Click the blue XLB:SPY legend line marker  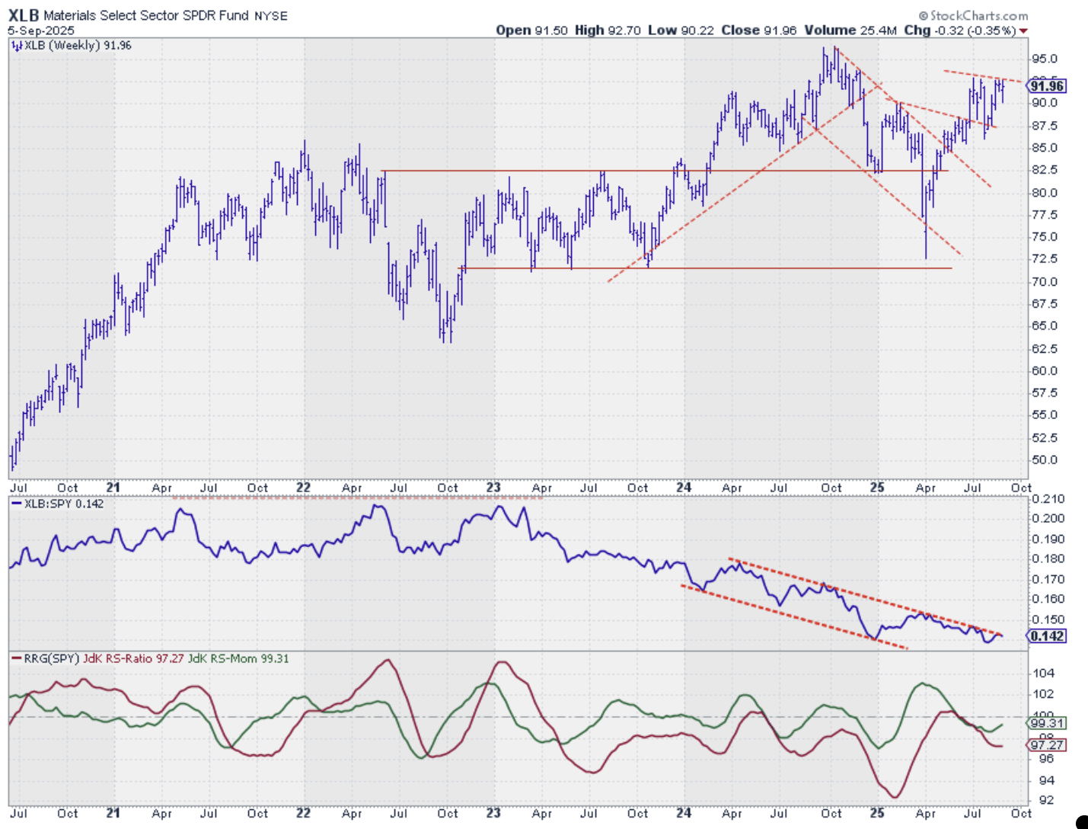tap(17, 504)
